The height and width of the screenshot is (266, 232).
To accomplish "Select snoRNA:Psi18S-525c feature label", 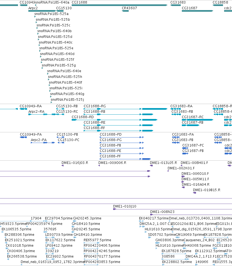I will 53,25.
